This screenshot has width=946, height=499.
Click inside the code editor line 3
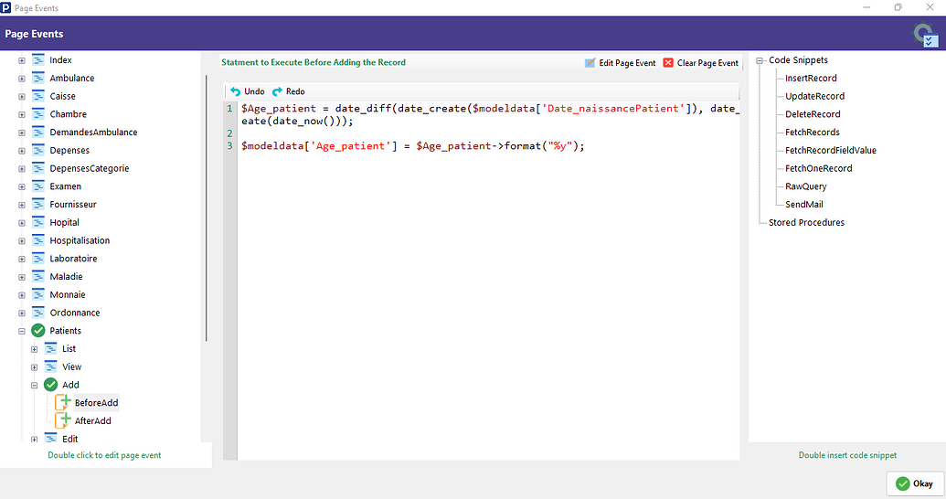point(411,146)
